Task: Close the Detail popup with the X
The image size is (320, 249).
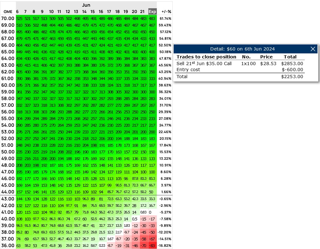Action: [313, 49]
